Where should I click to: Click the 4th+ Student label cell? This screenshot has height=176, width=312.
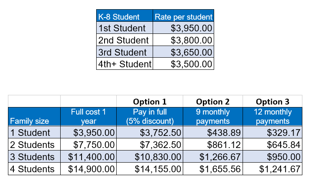(125, 64)
